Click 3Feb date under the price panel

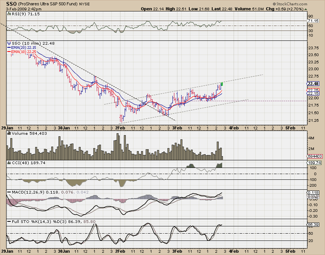point(177,128)
